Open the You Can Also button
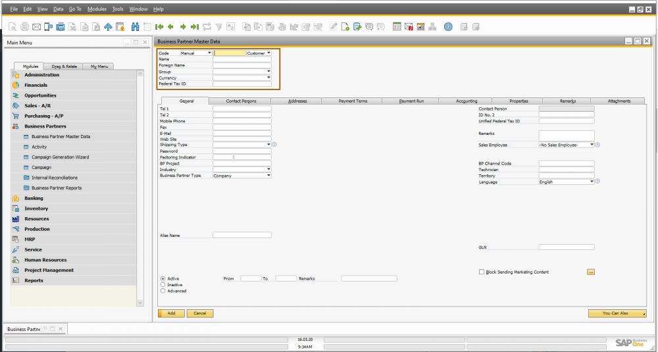This screenshot has width=658, height=352. click(617, 313)
